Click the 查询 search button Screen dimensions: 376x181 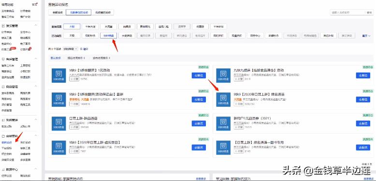[x=369, y=12]
